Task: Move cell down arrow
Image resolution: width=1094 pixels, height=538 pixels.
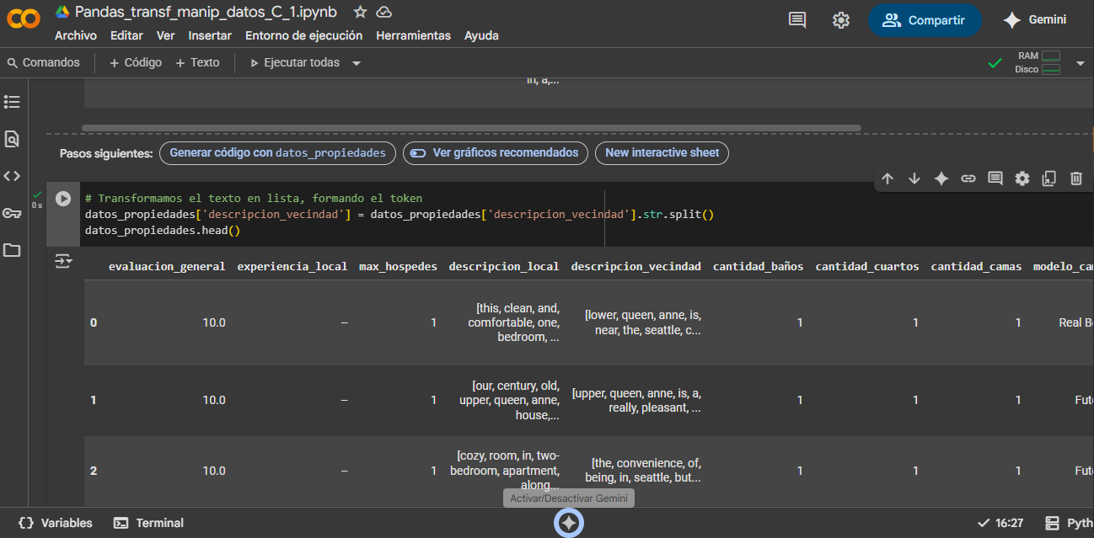Action: (x=914, y=178)
